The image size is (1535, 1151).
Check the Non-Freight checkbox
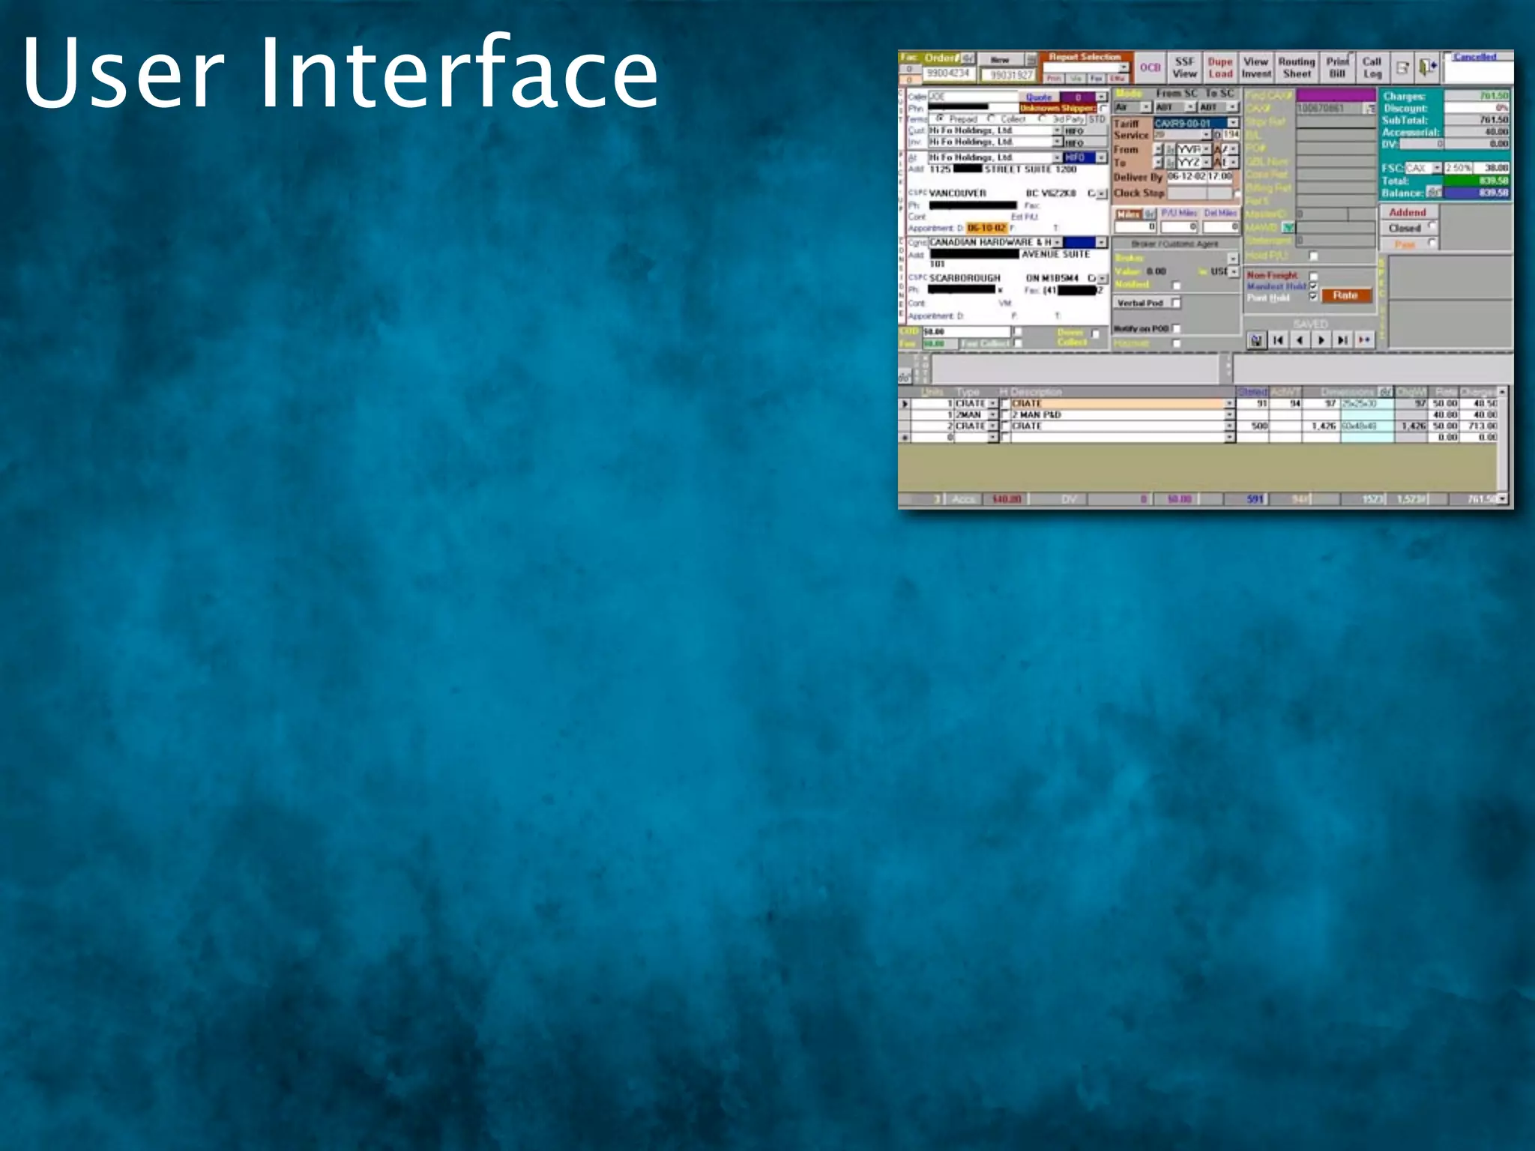[1313, 276]
